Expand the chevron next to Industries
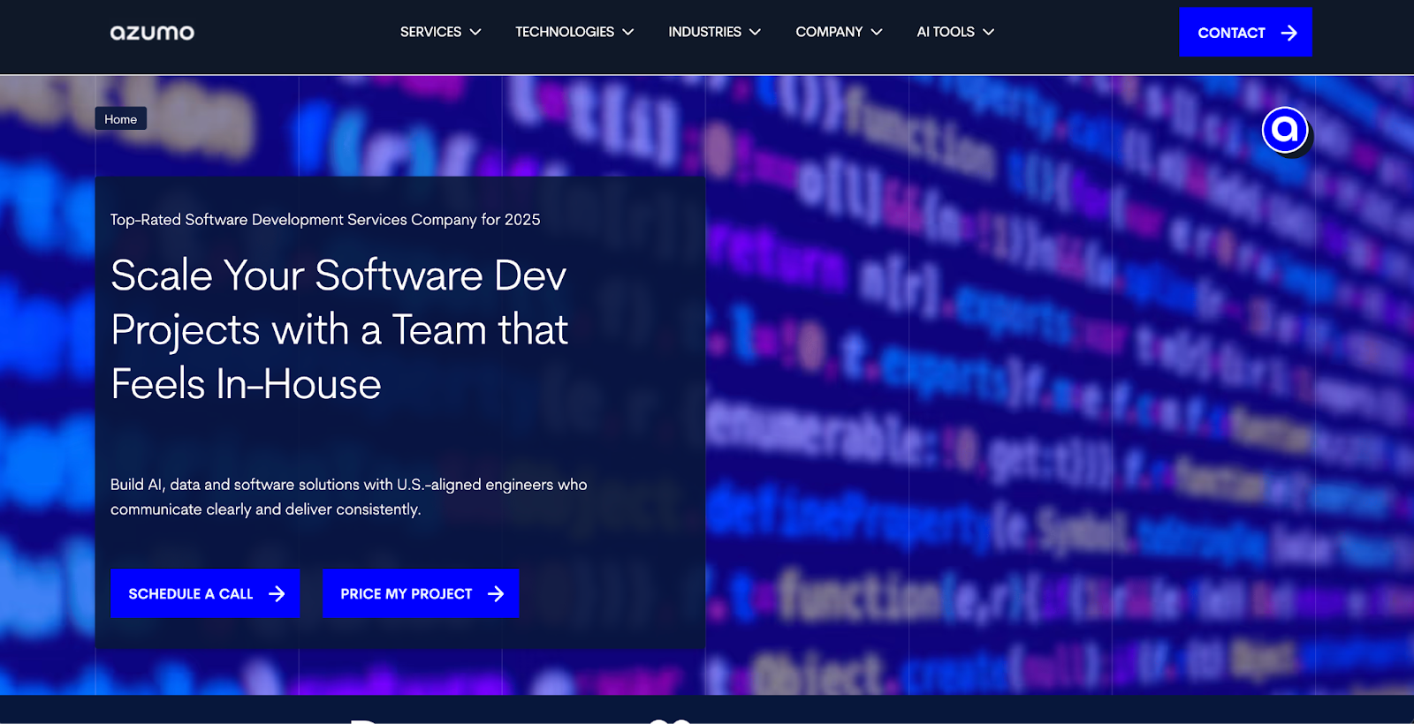The width and height of the screenshot is (1414, 724). pos(755,32)
